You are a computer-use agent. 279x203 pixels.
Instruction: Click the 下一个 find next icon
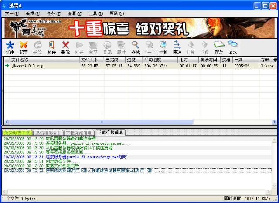(149, 48)
